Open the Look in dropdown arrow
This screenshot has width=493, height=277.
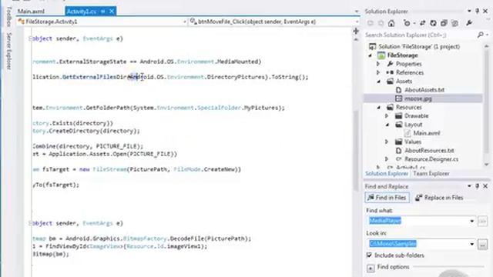pos(471,244)
